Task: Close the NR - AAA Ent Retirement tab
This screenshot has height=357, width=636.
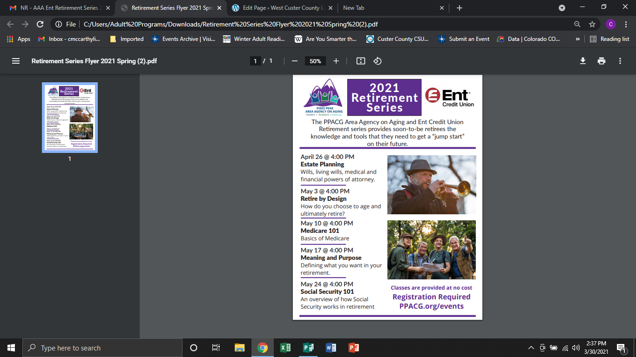Action: (x=108, y=8)
